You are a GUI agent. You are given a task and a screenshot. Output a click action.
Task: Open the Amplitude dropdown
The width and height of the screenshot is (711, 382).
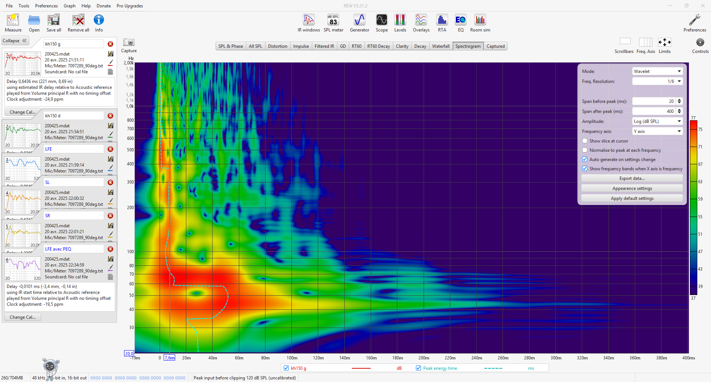coord(657,121)
